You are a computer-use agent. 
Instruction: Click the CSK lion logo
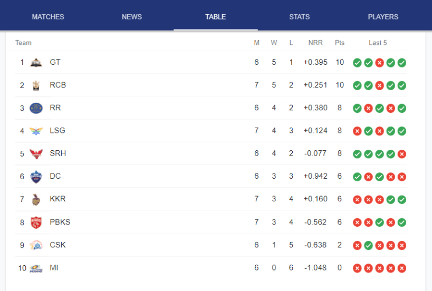[36, 245]
